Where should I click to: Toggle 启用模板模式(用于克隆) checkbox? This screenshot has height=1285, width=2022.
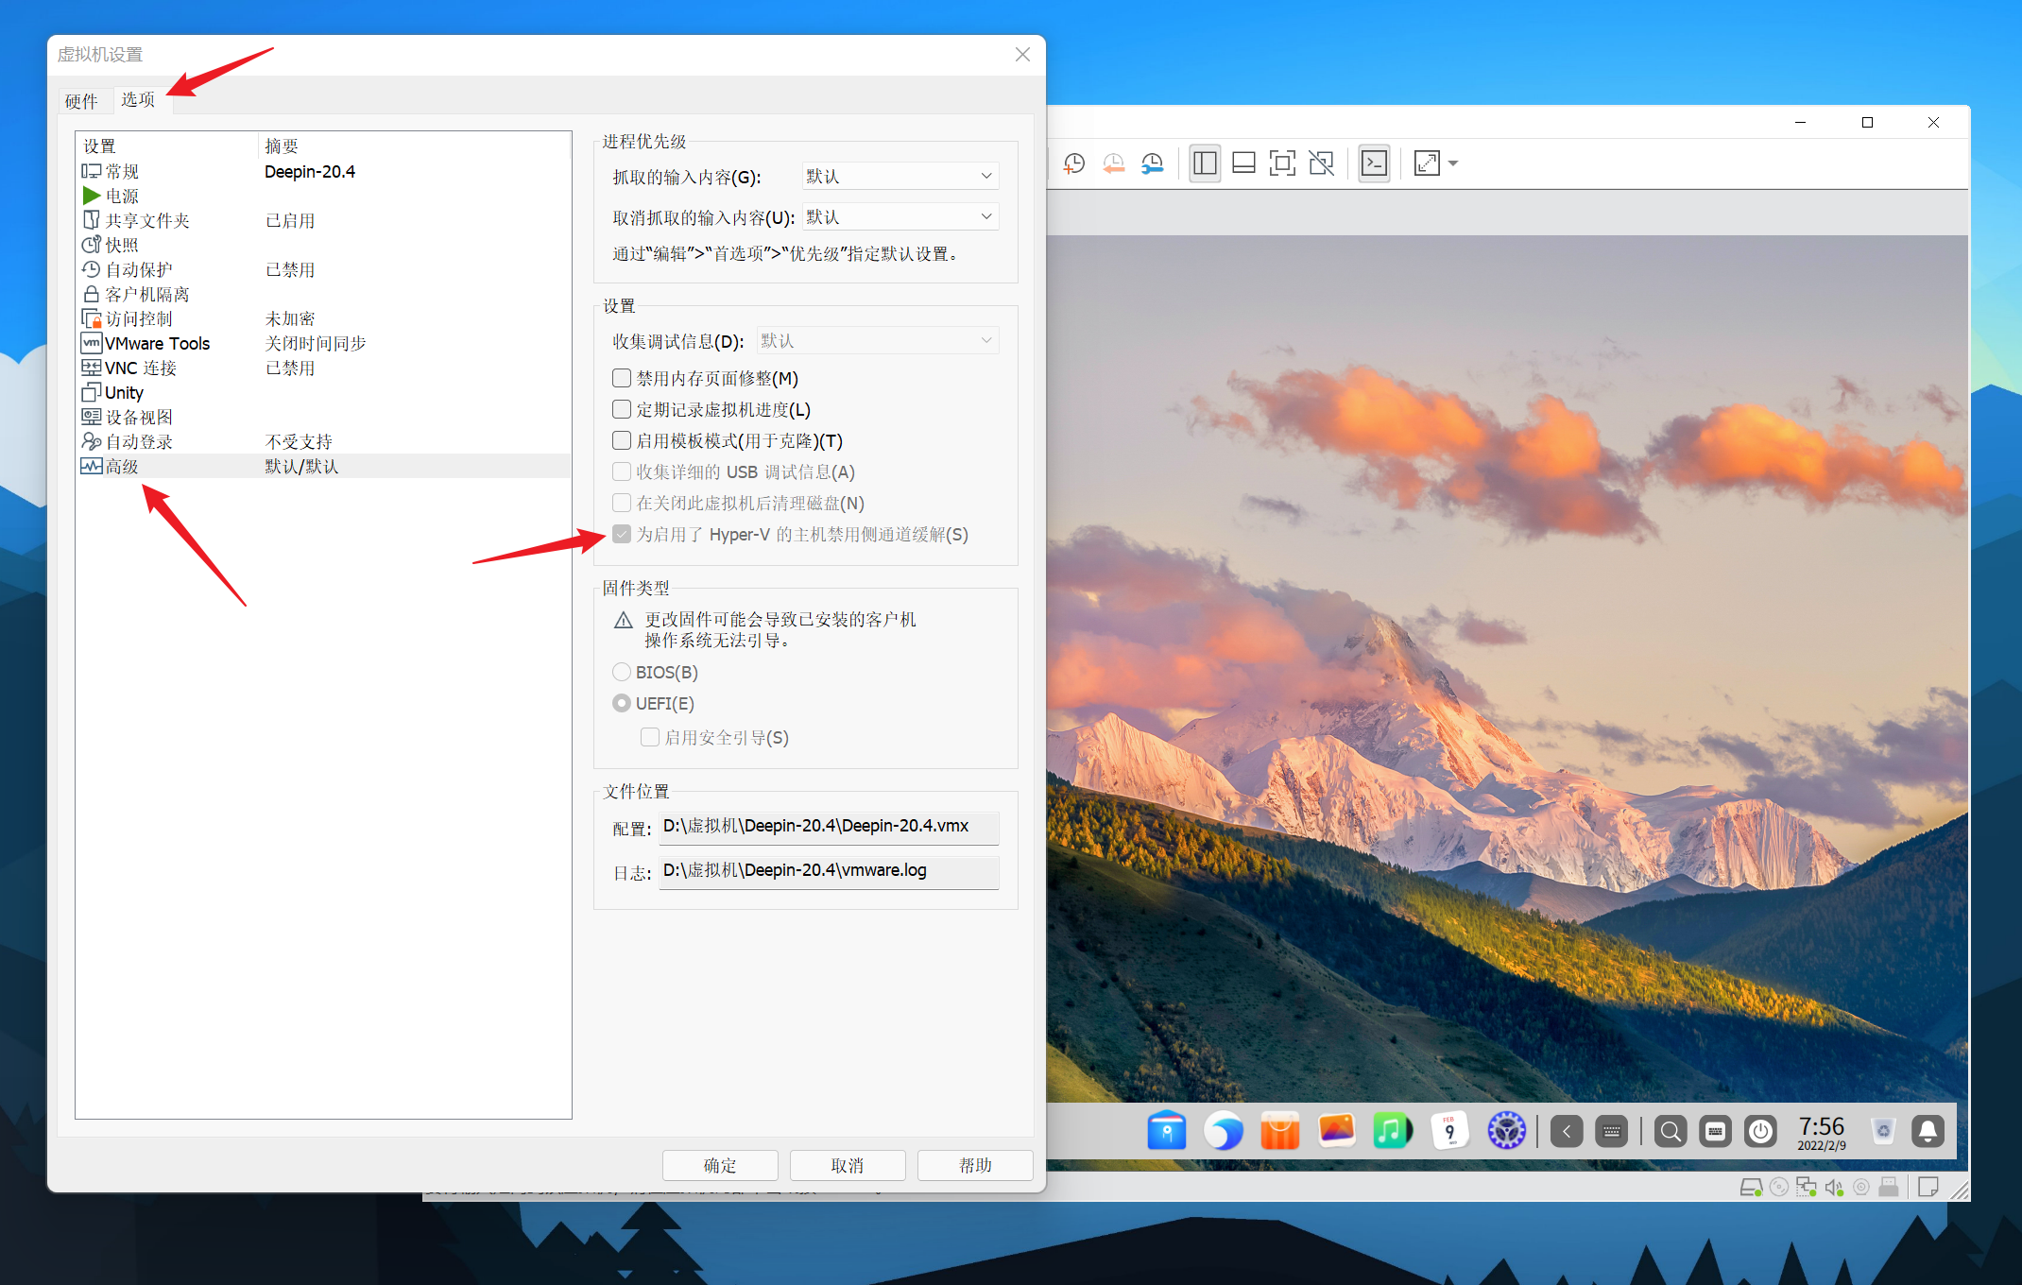click(x=622, y=440)
